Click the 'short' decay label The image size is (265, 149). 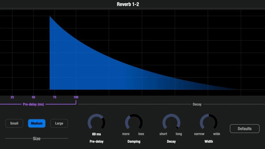pyautogui.click(x=163, y=134)
